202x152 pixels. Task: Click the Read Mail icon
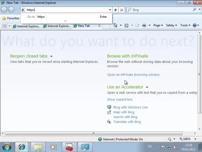pyautogui.click(x=137, y=25)
